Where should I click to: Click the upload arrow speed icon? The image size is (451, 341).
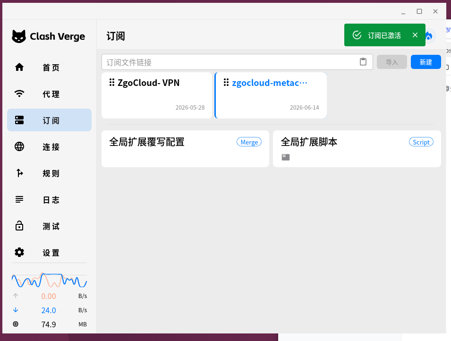(x=16, y=296)
